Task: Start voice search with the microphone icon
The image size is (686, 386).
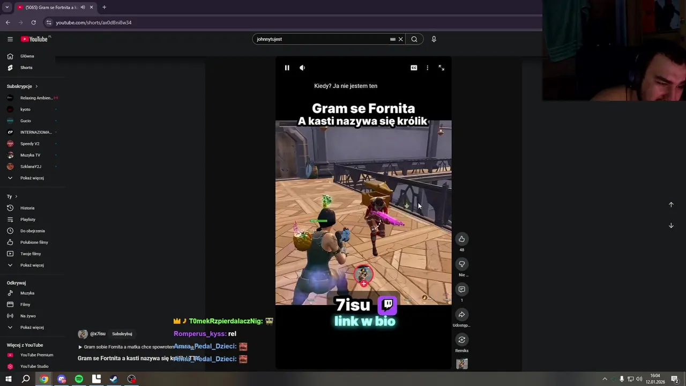Action: [434, 39]
